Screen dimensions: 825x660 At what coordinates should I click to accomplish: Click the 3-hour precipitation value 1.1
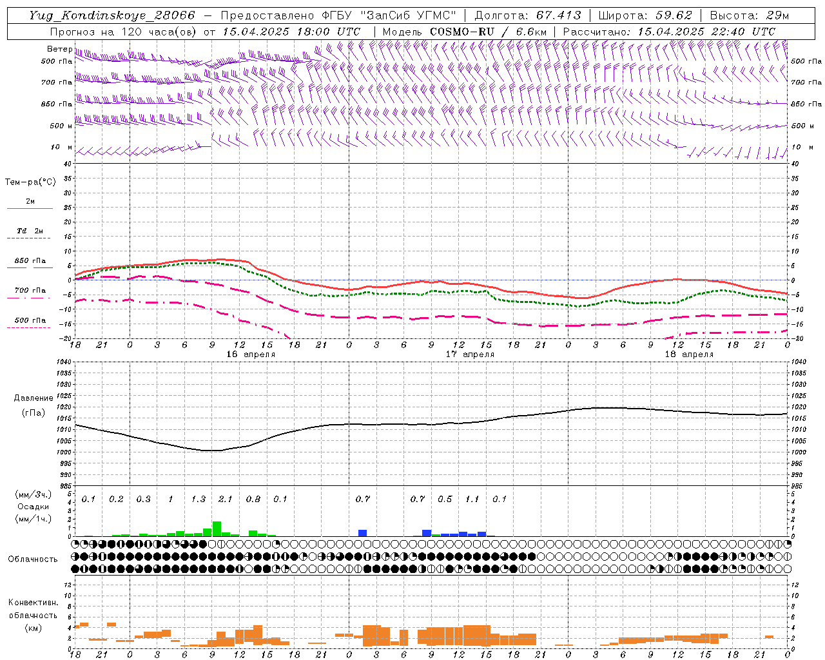[x=472, y=499]
